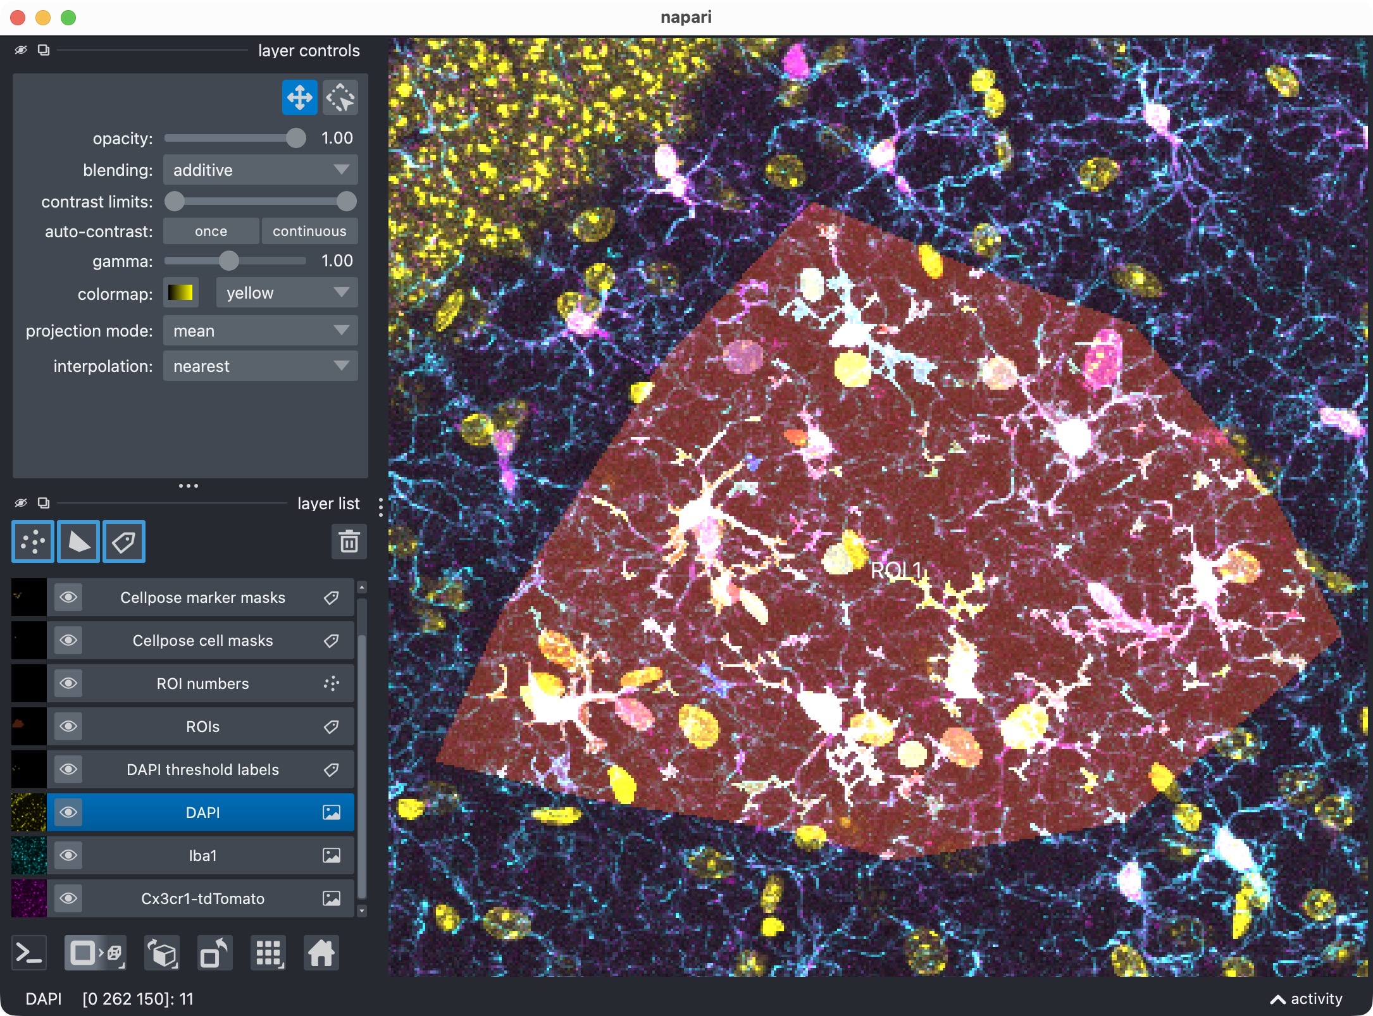Open the colormap dropdown showing yellow
Screen dimensions: 1373x1016
[287, 293]
